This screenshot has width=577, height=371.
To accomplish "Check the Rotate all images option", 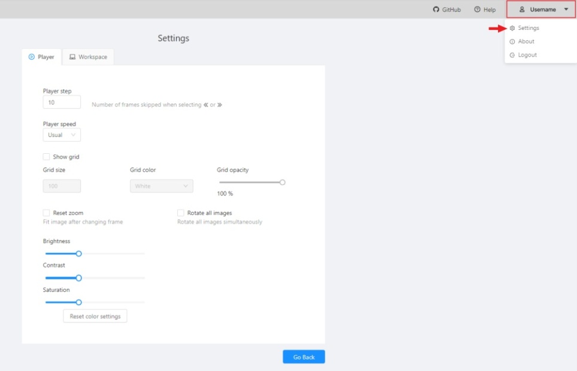I will [181, 213].
